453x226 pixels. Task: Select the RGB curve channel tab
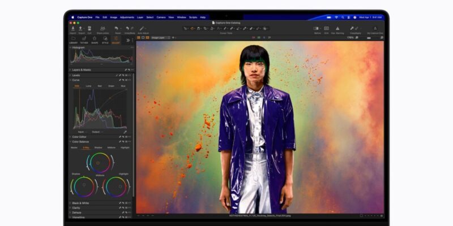(x=77, y=86)
